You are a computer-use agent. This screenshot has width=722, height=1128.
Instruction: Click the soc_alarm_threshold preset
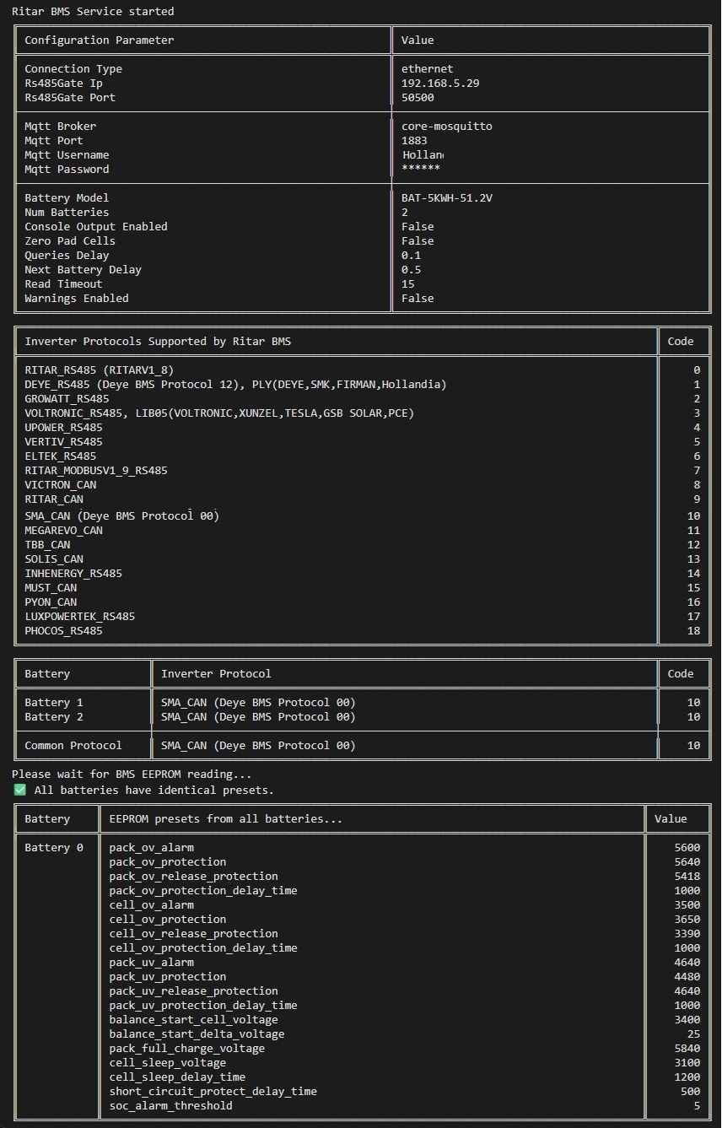(x=171, y=1106)
